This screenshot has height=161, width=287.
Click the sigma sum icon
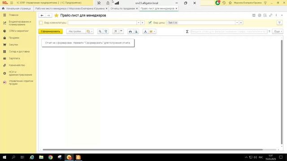(187, 32)
